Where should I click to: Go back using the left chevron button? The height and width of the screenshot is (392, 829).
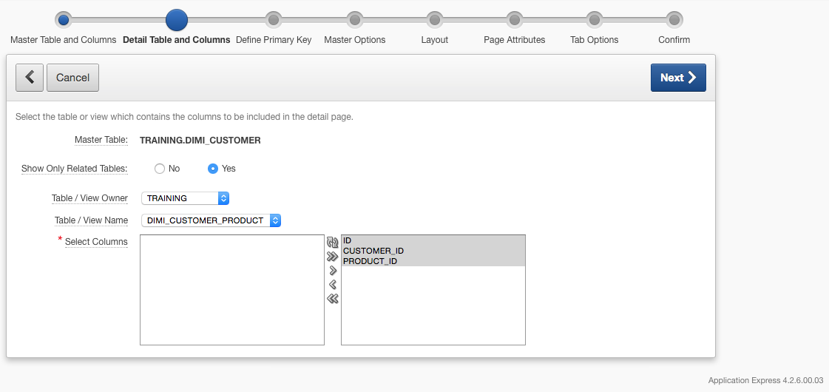[x=30, y=78]
